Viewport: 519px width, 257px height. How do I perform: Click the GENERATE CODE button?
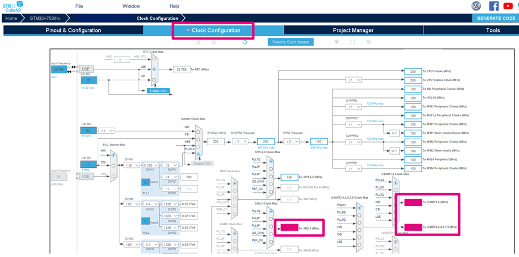(495, 18)
